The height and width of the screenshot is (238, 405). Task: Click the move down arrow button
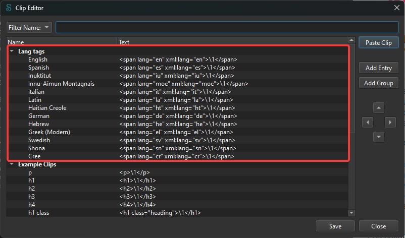coord(378,137)
